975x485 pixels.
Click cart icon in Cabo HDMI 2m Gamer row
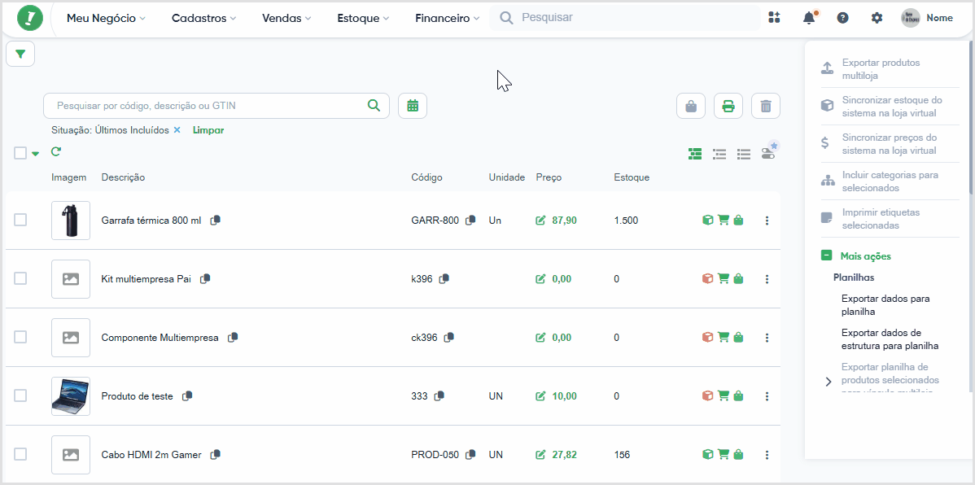[x=723, y=455]
